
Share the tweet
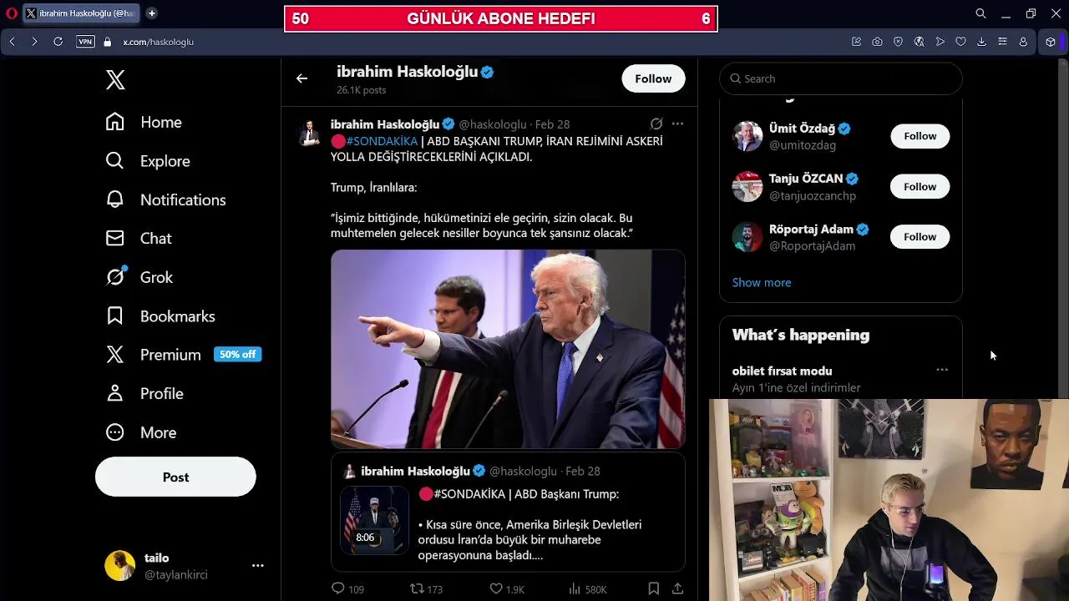677,588
